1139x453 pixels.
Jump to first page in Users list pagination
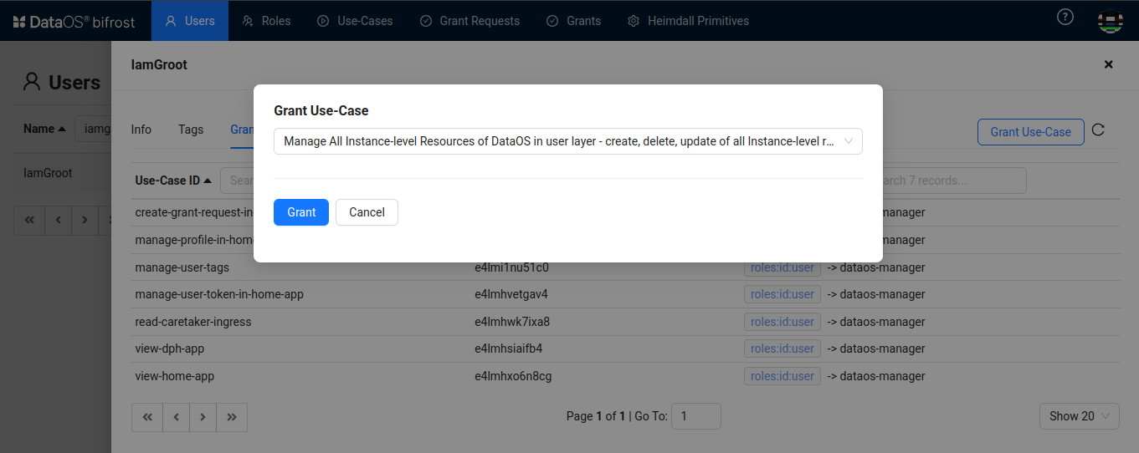pyautogui.click(x=29, y=221)
